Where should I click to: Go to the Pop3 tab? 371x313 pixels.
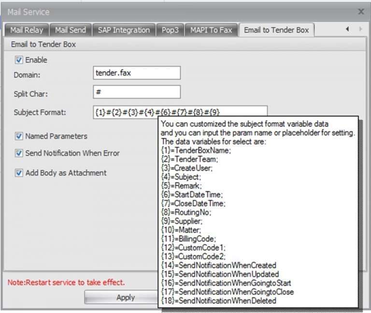170,30
